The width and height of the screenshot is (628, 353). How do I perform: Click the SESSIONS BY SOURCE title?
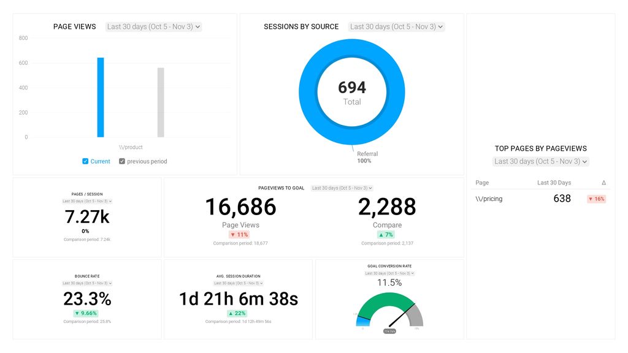[301, 27]
